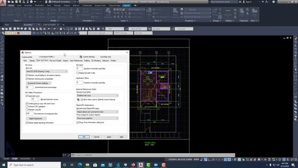Click the close X button on the command line
The width and height of the screenshot is (298, 168).
[x=65, y=155]
